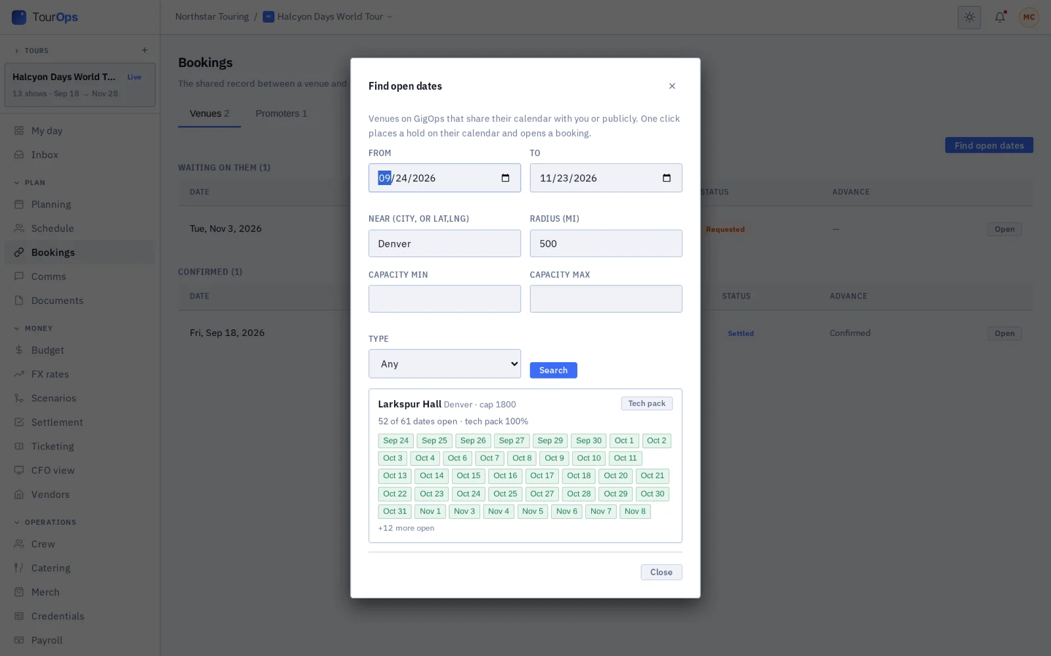Open TO date calendar picker icon
1051x656 pixels.
tap(667, 178)
